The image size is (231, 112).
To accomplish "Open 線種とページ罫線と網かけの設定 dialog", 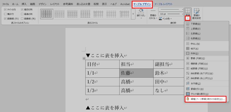I will coord(206,99).
